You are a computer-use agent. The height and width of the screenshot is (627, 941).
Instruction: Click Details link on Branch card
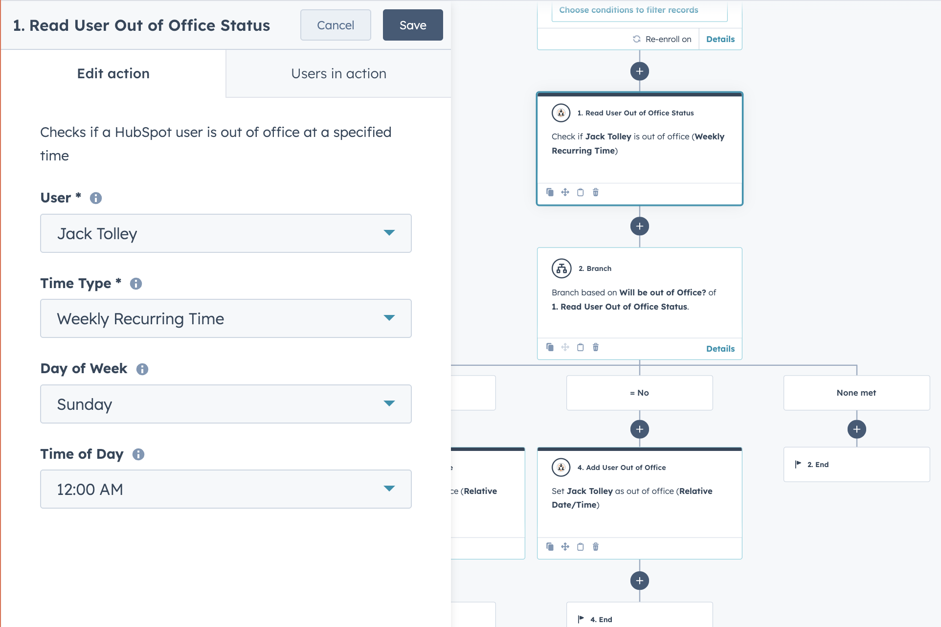tap(720, 349)
